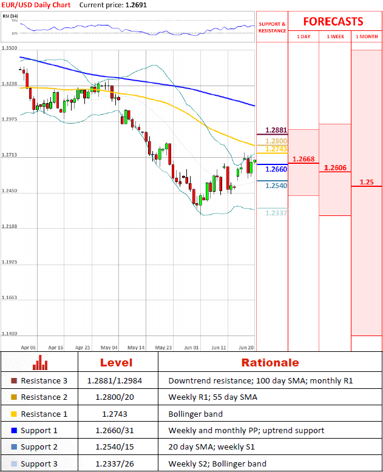Screen dimensions: 383x472
Task: Click the Apr 06 date axis label
Action: 29,348
